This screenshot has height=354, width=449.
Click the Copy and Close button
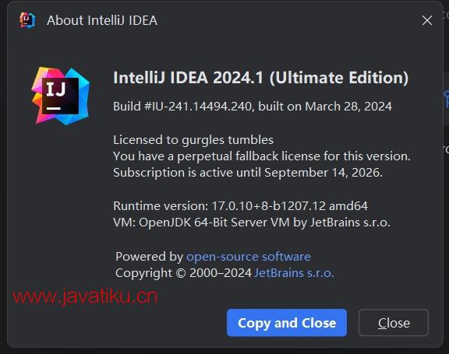(x=287, y=323)
